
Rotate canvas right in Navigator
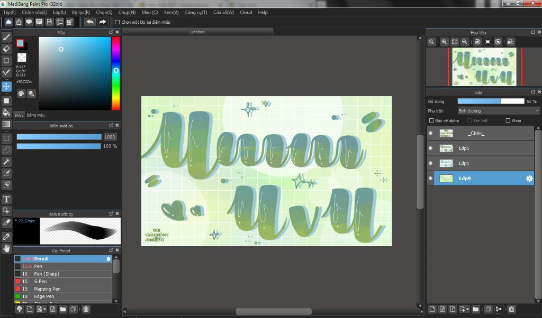click(498, 42)
